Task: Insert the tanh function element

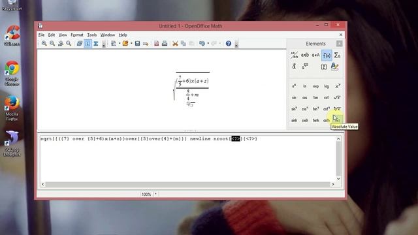Action: (x=315, y=120)
